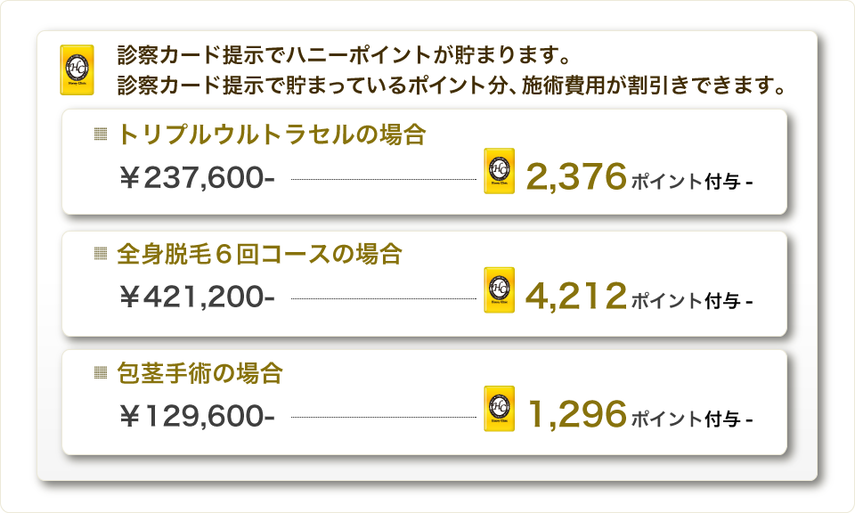Click the 1,296 points value
This screenshot has width=855, height=513.
pos(577,415)
